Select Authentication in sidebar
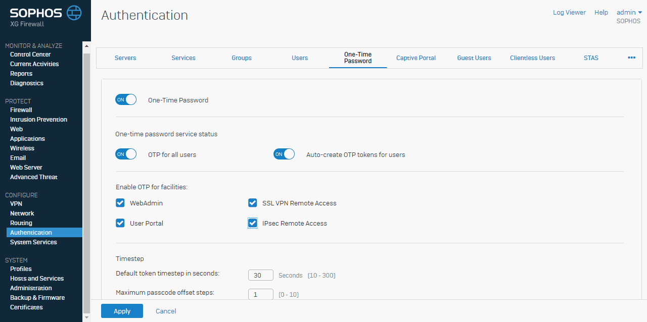 coord(44,233)
